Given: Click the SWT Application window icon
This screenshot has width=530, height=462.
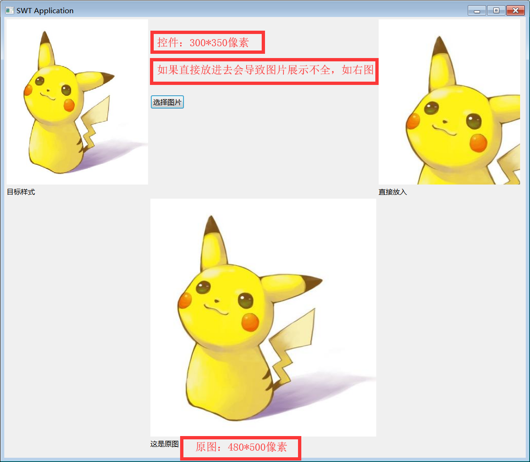Looking at the screenshot, I should pos(9,10).
